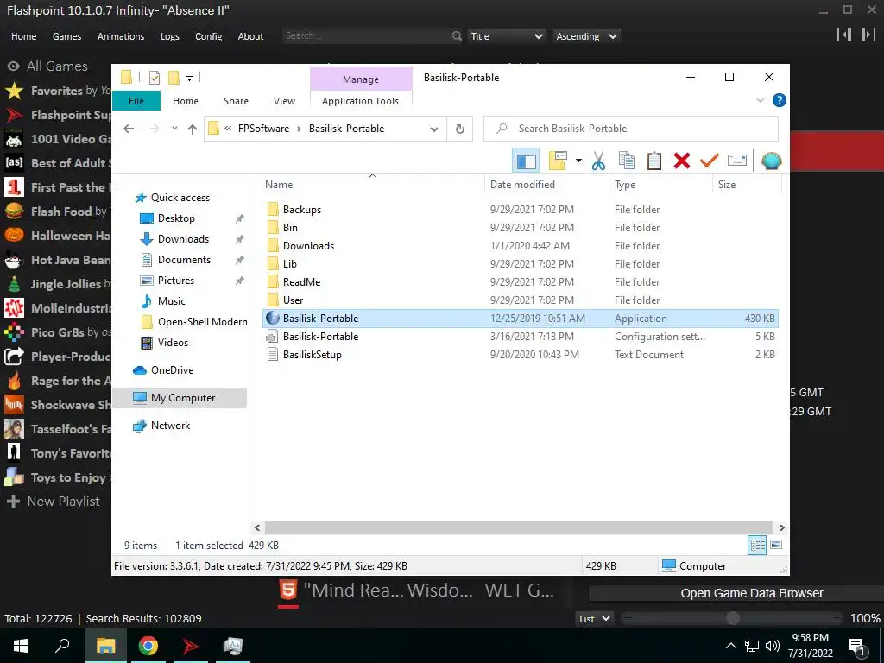Click the Rename icon in Explorer toolbar
This screenshot has width=884, height=663.
click(x=737, y=161)
